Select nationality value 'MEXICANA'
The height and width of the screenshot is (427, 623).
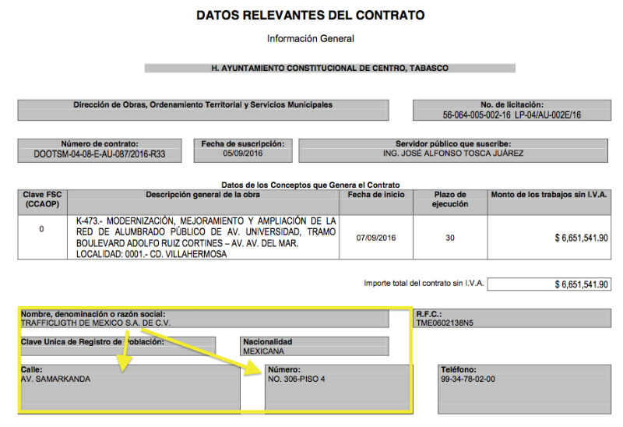(263, 351)
